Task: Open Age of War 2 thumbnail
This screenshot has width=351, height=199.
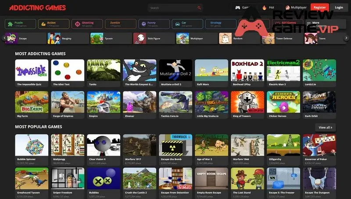Action: 211,145
